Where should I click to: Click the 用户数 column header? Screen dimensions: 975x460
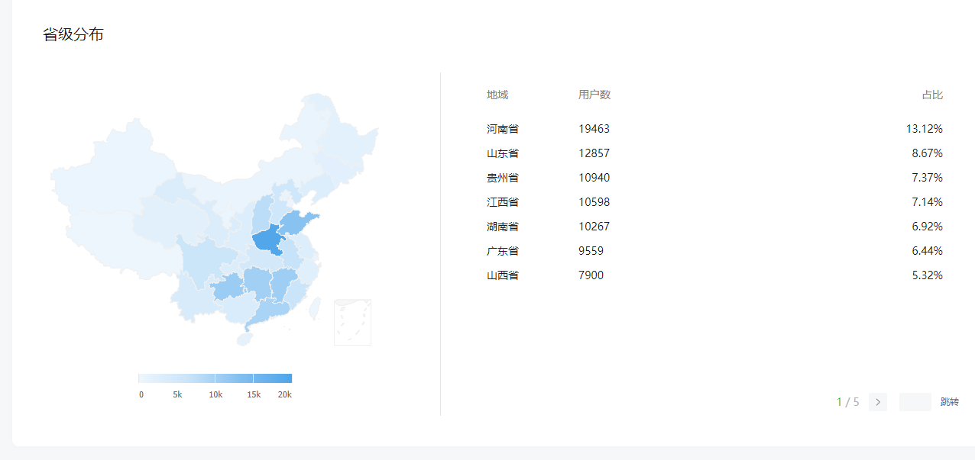coord(594,95)
